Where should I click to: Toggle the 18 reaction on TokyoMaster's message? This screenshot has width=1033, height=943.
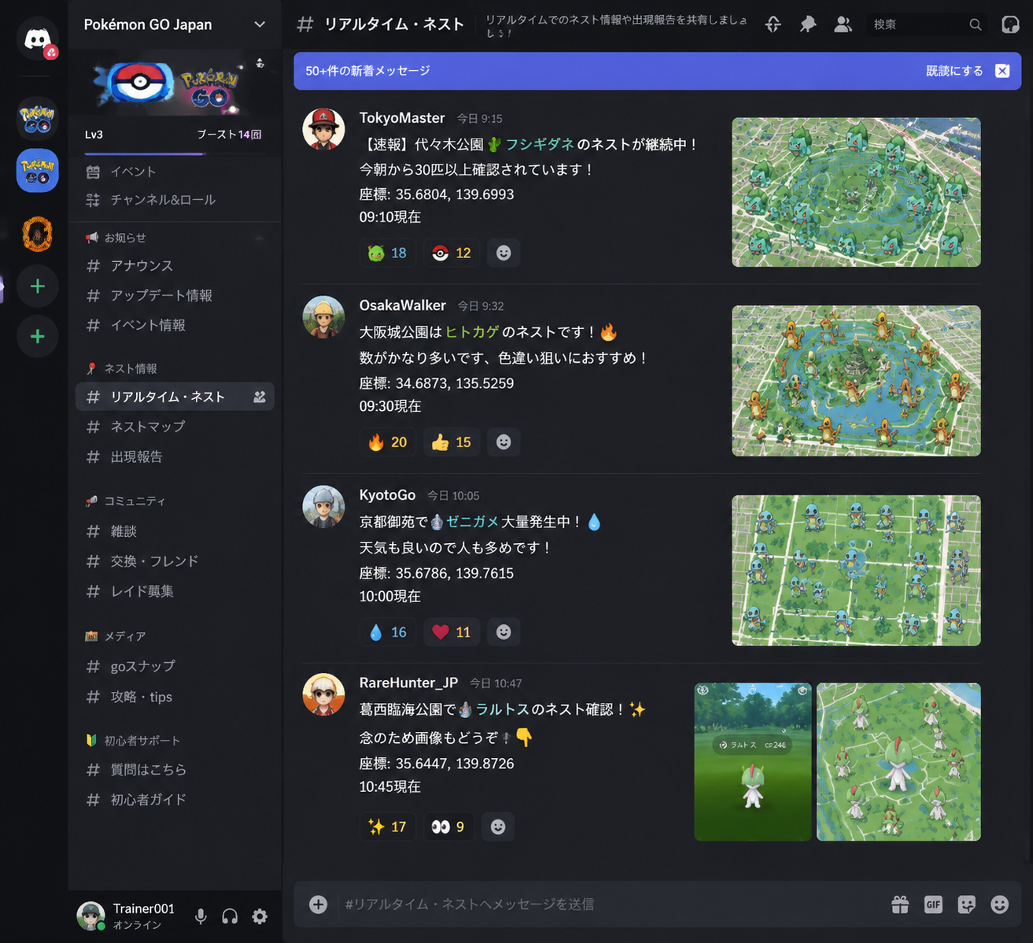(387, 253)
